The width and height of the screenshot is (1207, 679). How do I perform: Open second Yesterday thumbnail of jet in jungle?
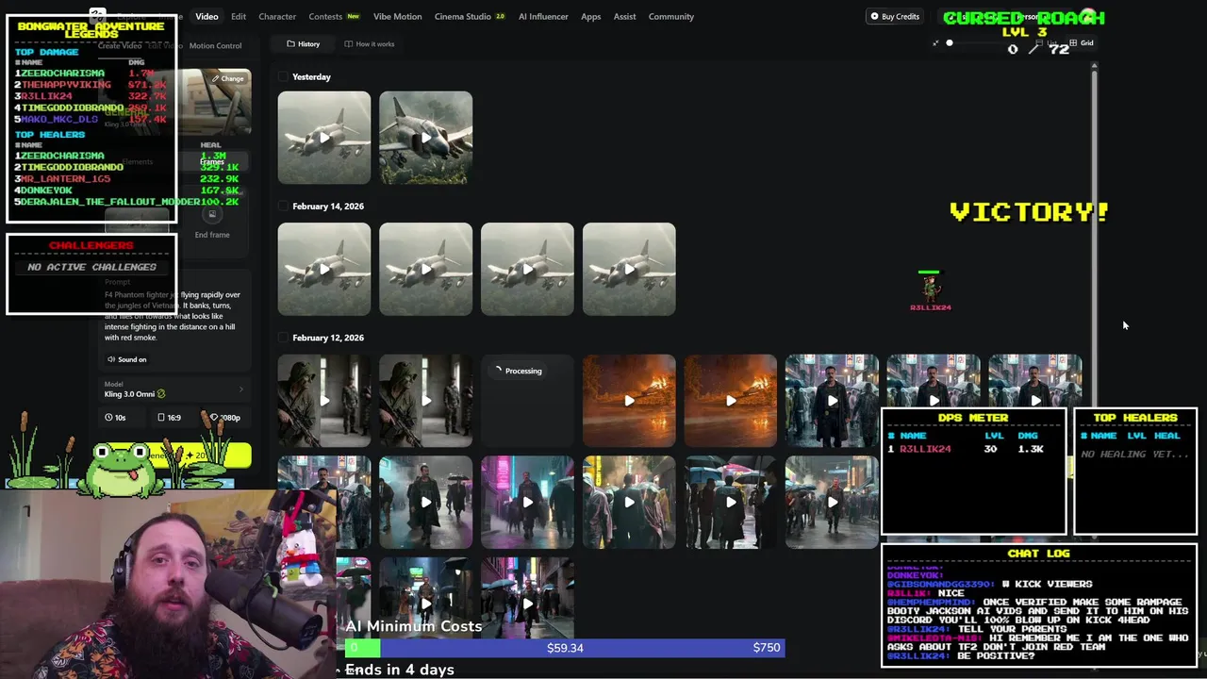pyautogui.click(x=426, y=138)
